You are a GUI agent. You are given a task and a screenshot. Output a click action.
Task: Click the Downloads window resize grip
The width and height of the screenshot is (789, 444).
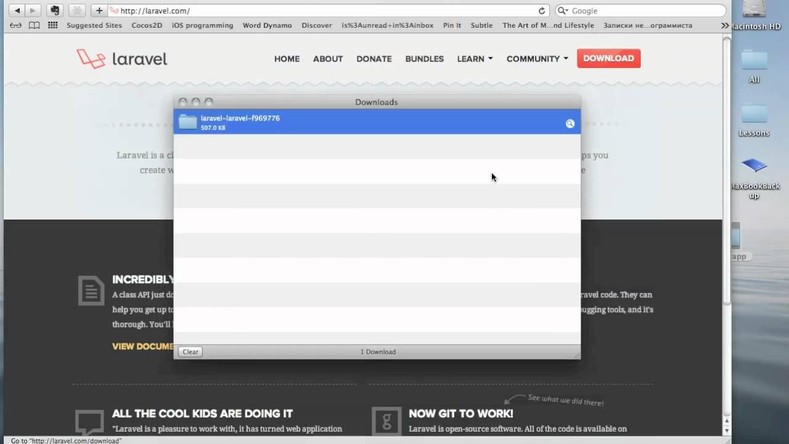tap(576, 355)
